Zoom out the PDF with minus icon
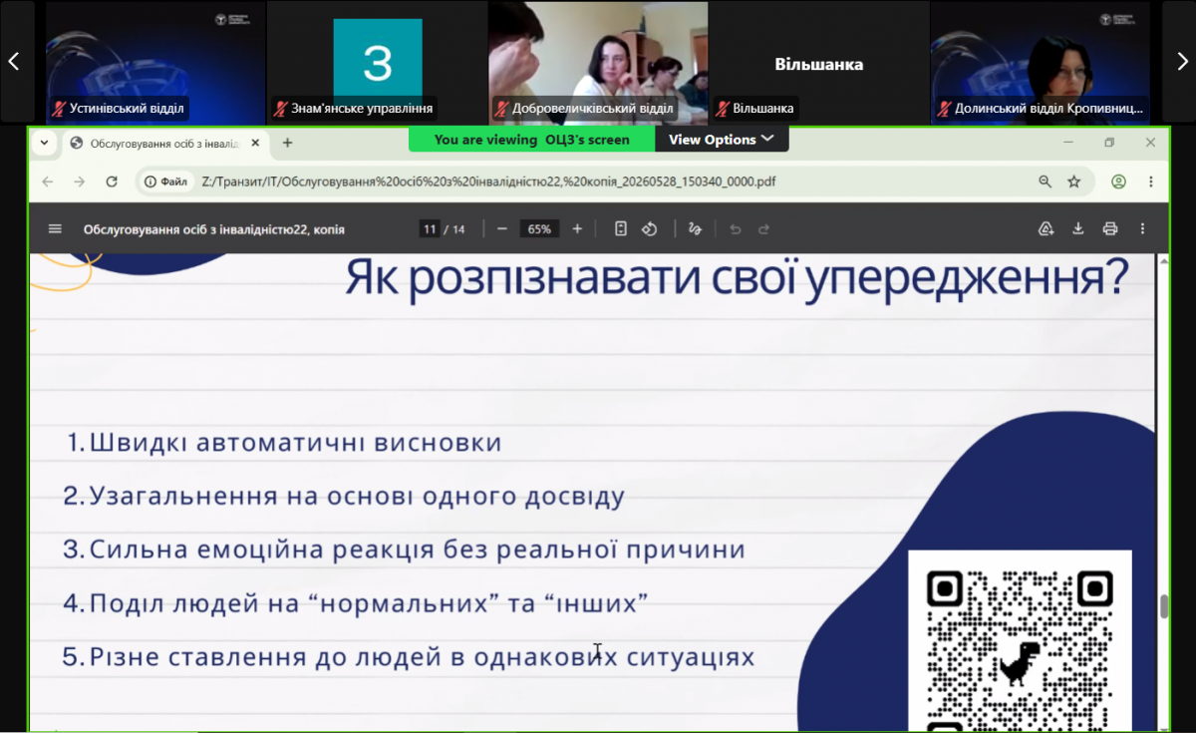Screen dimensions: 1196x733 point(502,229)
